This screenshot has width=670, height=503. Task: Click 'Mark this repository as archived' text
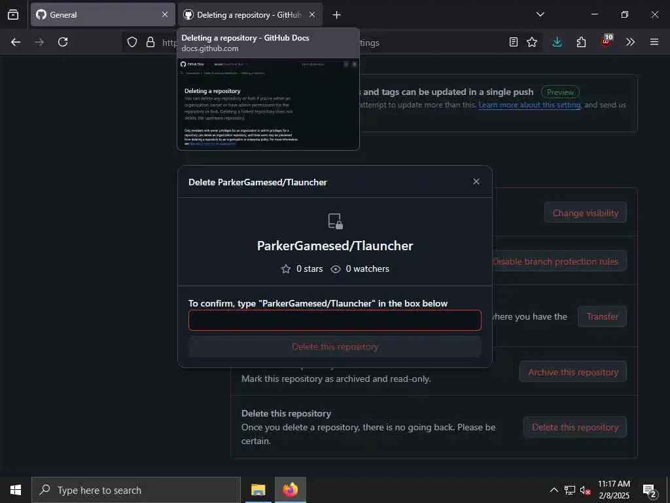point(336,379)
